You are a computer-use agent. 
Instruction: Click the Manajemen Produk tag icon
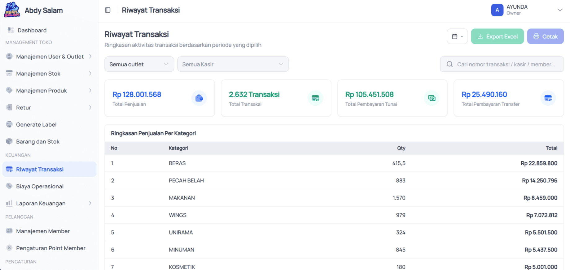(9, 90)
